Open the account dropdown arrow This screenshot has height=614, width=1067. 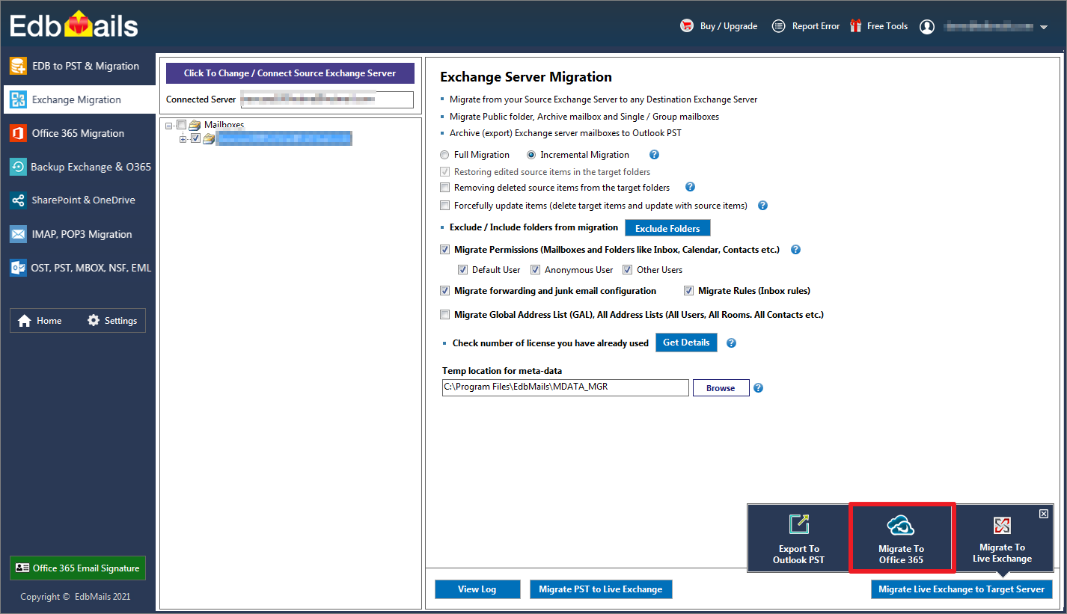pos(1044,28)
